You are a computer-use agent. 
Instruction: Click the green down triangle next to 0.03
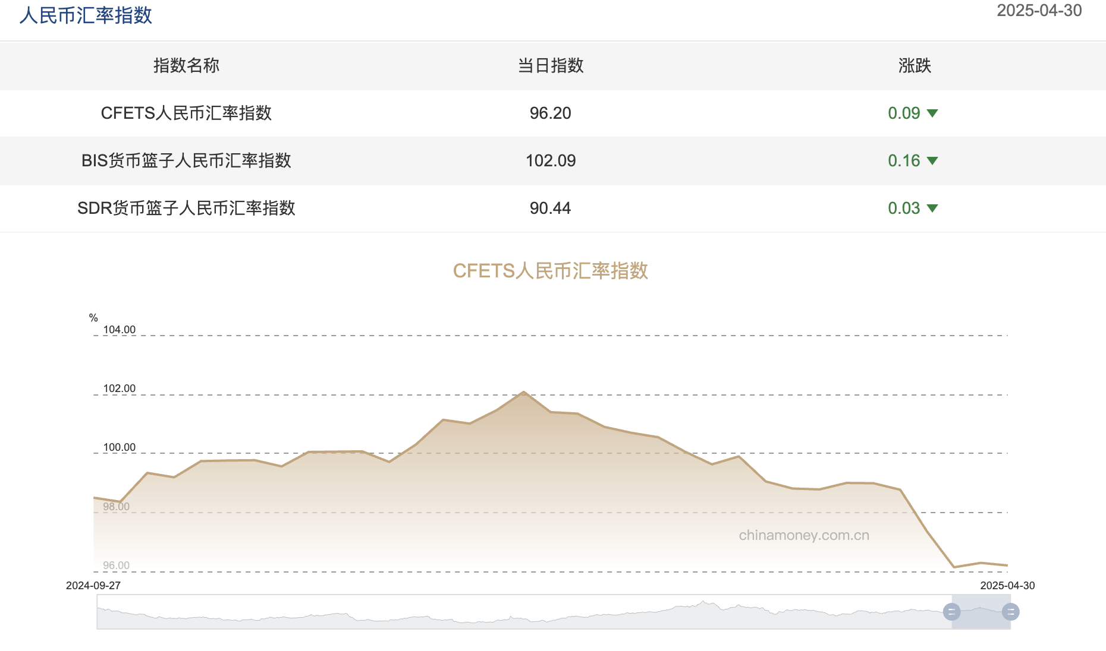934,208
